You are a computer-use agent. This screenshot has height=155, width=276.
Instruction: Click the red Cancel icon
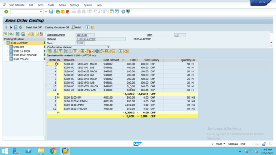coord(67,12)
